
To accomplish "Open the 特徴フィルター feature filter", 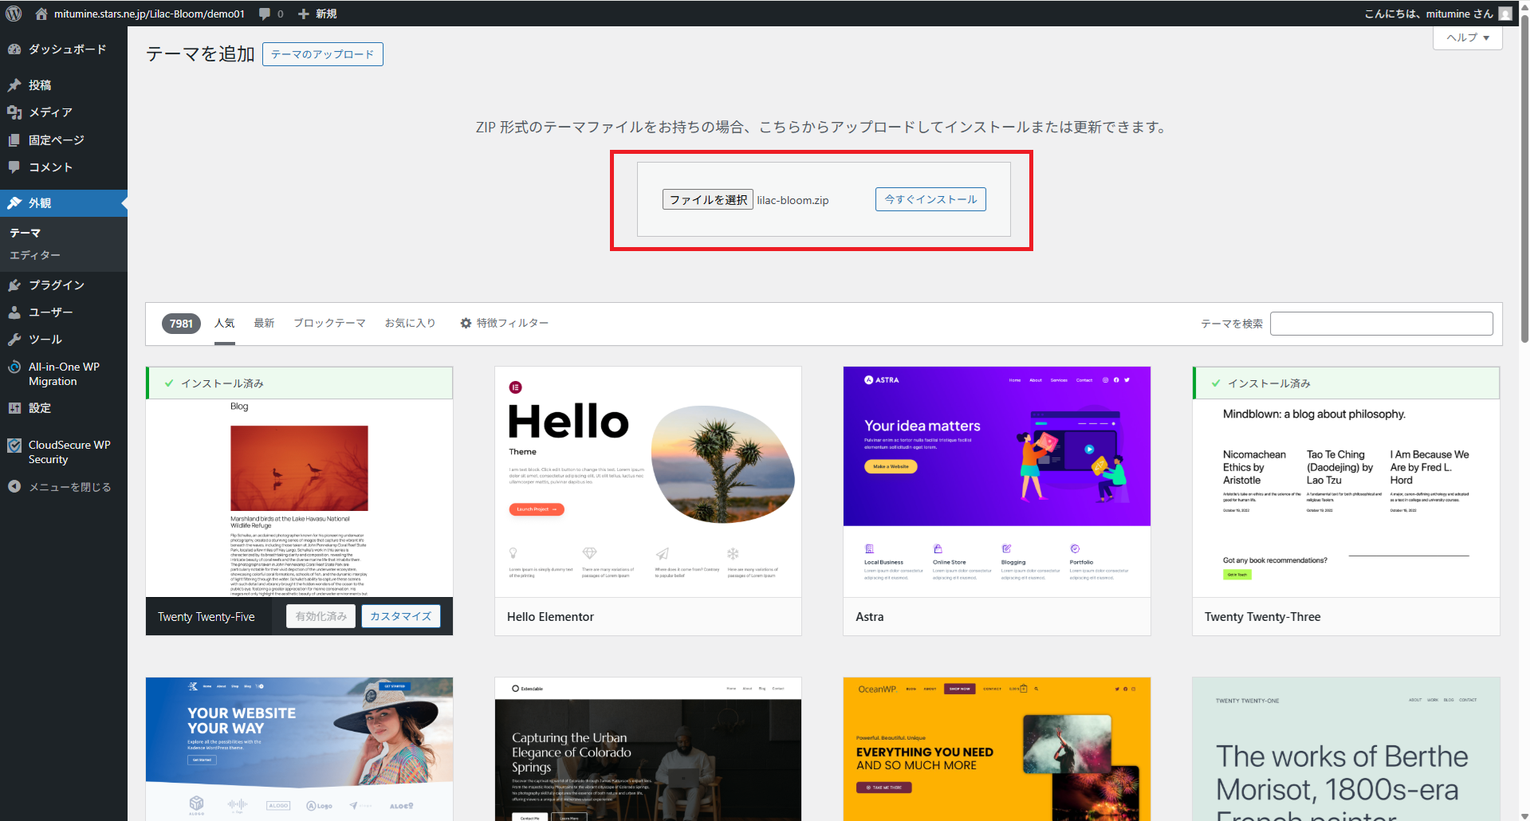I will [x=504, y=323].
